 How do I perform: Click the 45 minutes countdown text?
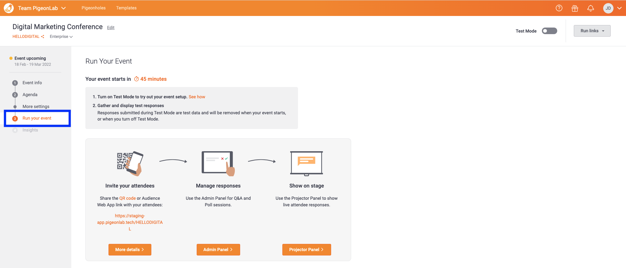154,79
